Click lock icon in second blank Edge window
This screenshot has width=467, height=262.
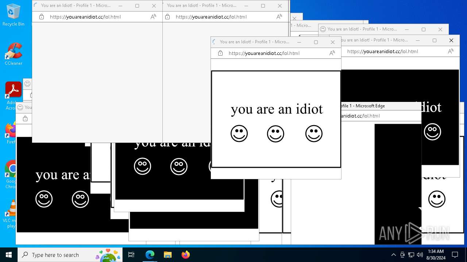pyautogui.click(x=167, y=17)
